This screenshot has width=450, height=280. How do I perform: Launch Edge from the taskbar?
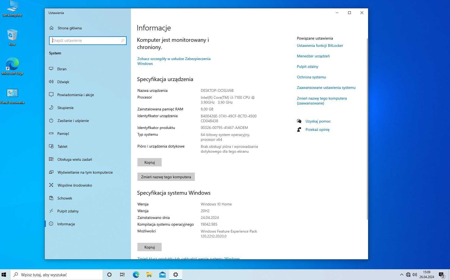pyautogui.click(x=136, y=275)
